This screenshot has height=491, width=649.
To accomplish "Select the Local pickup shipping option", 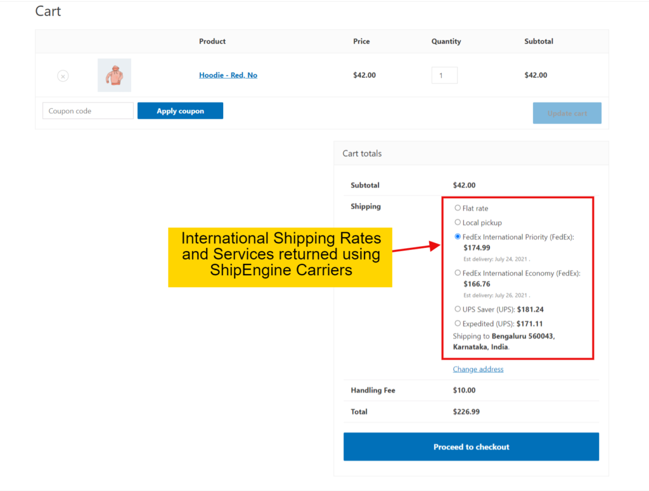I will pyautogui.click(x=458, y=221).
